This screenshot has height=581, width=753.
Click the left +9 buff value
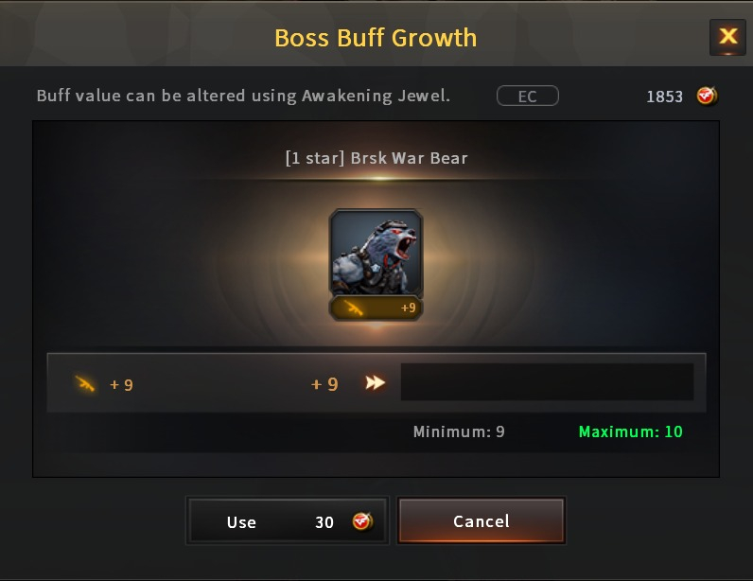pyautogui.click(x=121, y=385)
